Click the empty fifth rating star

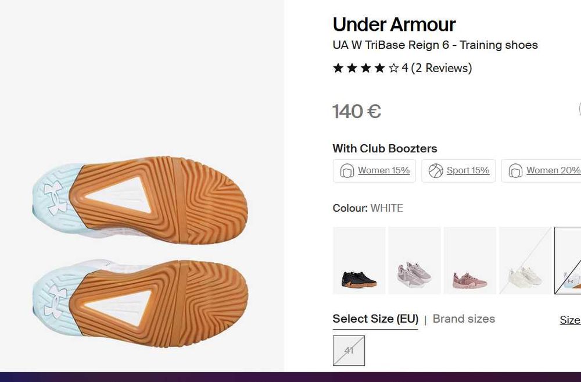394,69
